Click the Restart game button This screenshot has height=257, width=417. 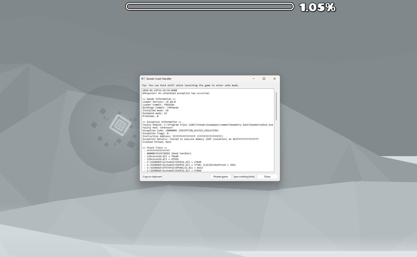[221, 177]
